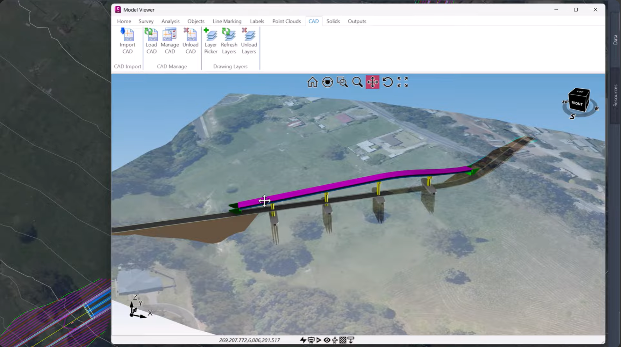Reset view with the Home icon
The height and width of the screenshot is (347, 621).
313,82
